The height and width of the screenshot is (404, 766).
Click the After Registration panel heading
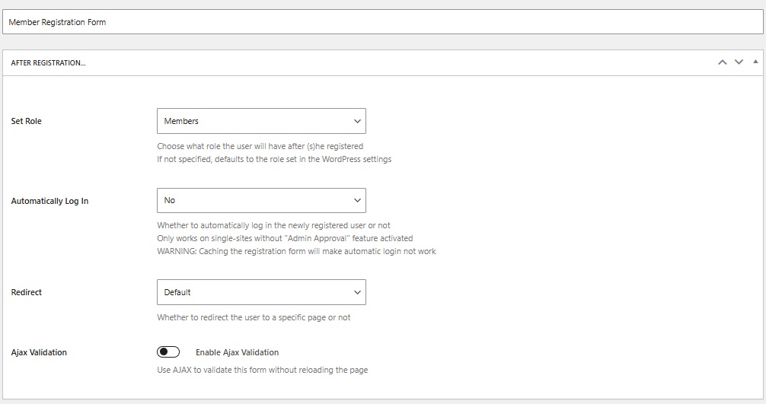click(x=49, y=63)
